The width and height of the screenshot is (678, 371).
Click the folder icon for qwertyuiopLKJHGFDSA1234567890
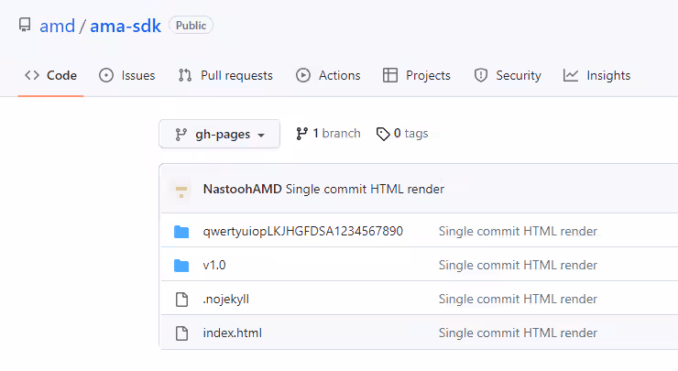181,232
